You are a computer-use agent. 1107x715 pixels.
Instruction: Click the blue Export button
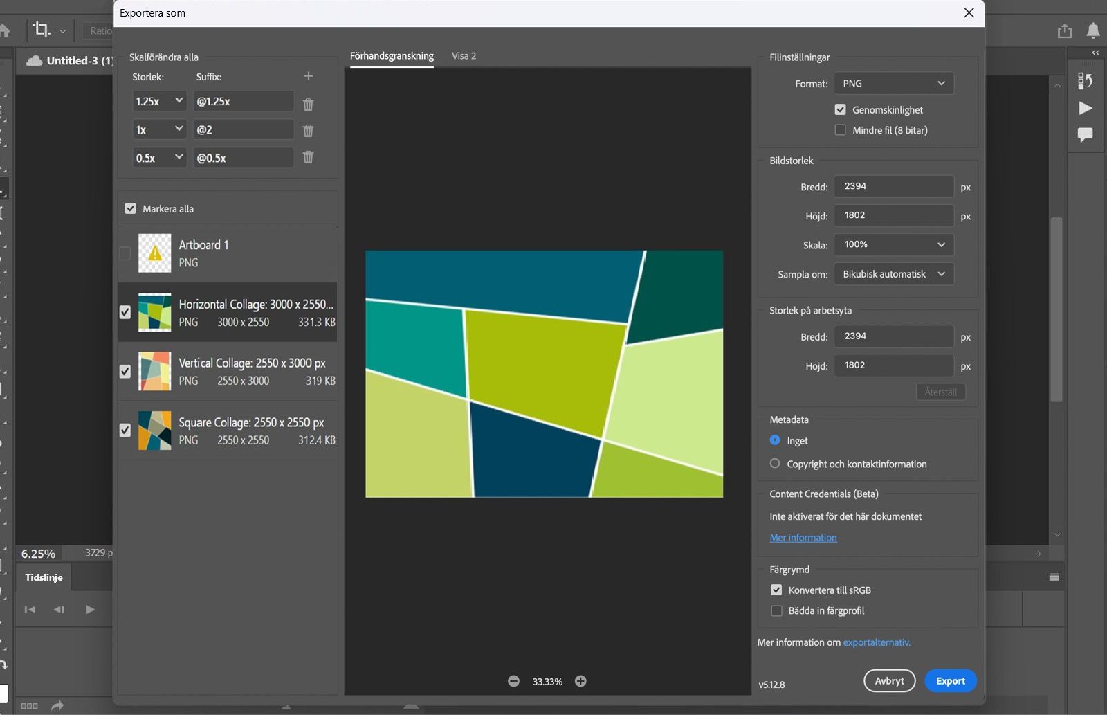950,681
